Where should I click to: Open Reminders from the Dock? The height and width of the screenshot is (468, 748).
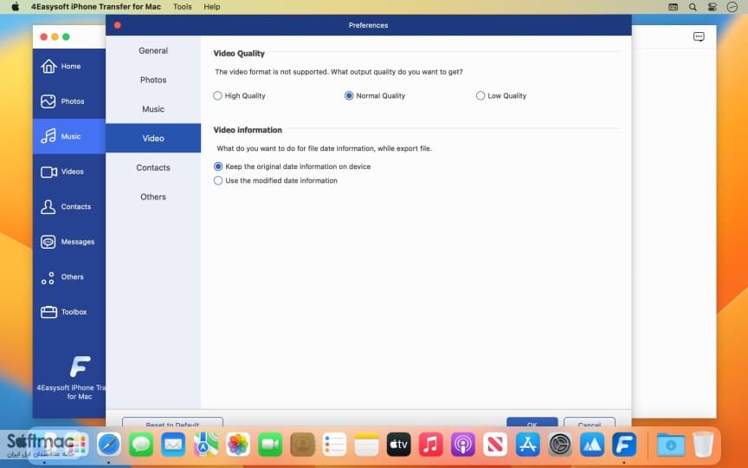tap(334, 445)
